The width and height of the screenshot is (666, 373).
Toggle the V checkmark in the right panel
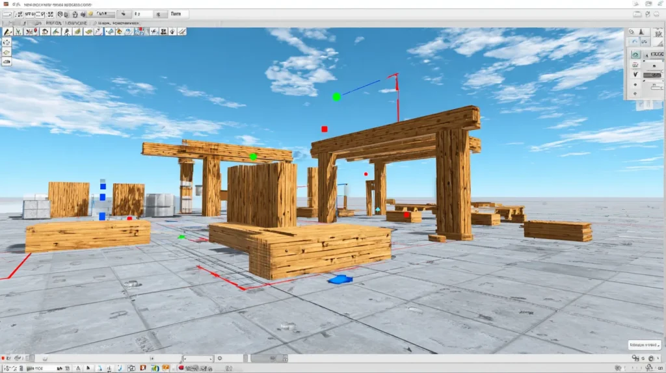tap(635, 75)
